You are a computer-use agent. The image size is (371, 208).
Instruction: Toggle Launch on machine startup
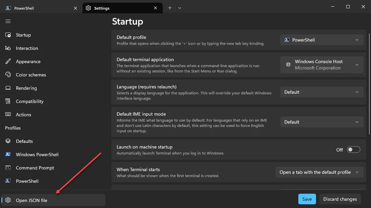[x=353, y=150]
